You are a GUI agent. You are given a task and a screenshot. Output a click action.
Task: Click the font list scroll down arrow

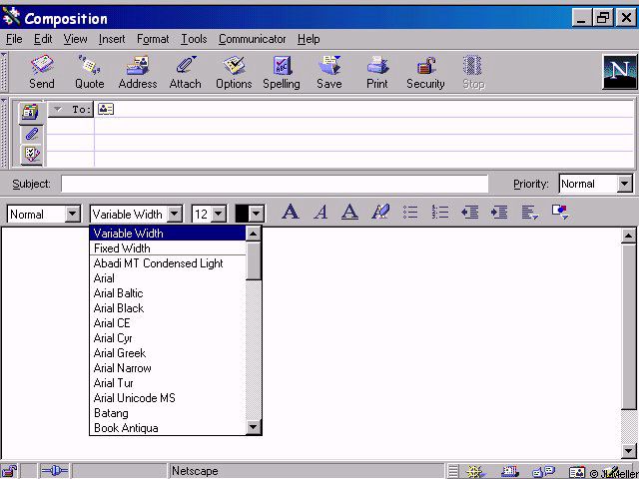tap(253, 427)
